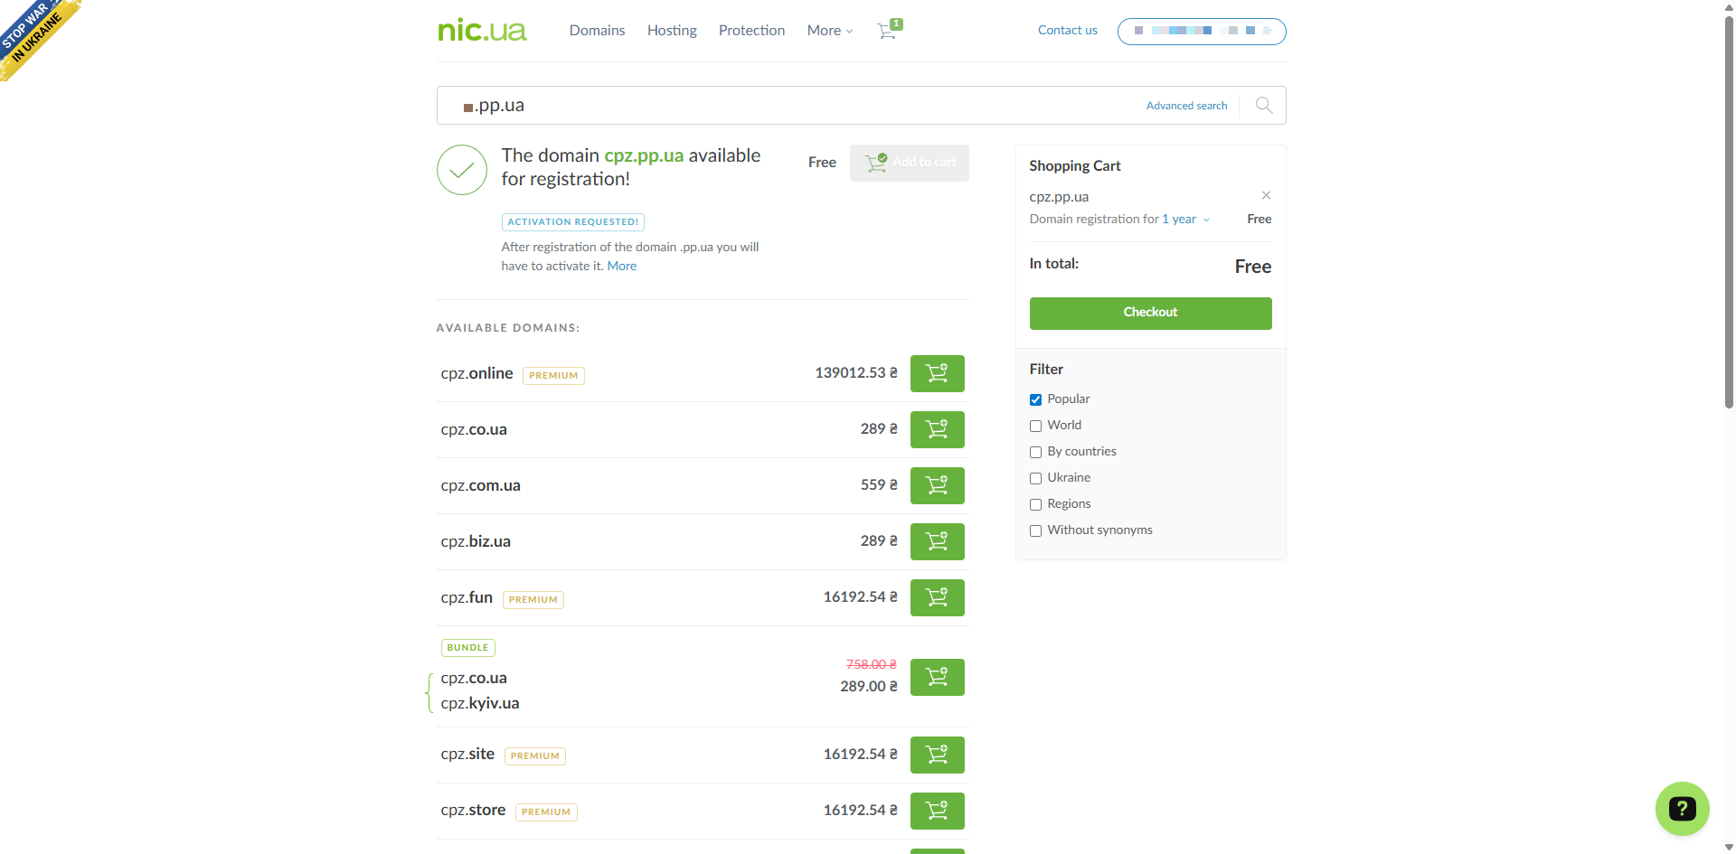
Task: Click the nic.ua logo
Action: click(482, 31)
